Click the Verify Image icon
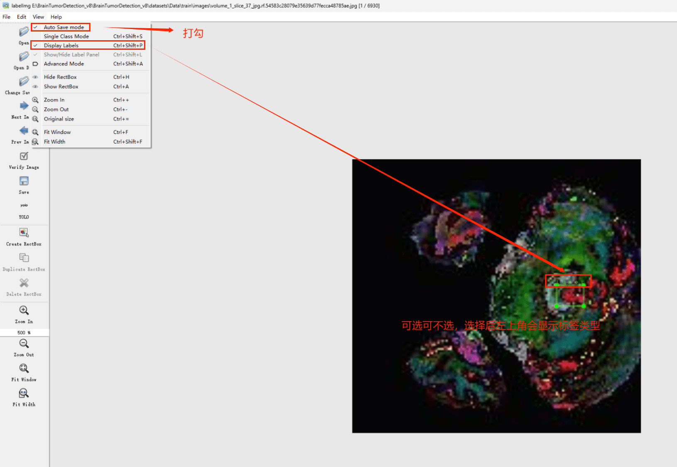677x467 pixels. tap(24, 156)
